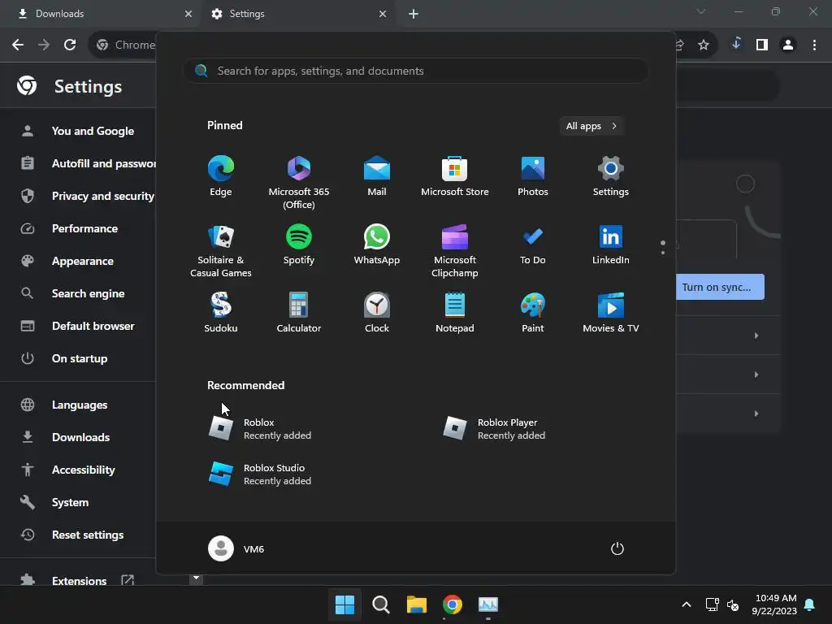This screenshot has height=624, width=832.
Task: Open Paint
Action: tap(533, 313)
